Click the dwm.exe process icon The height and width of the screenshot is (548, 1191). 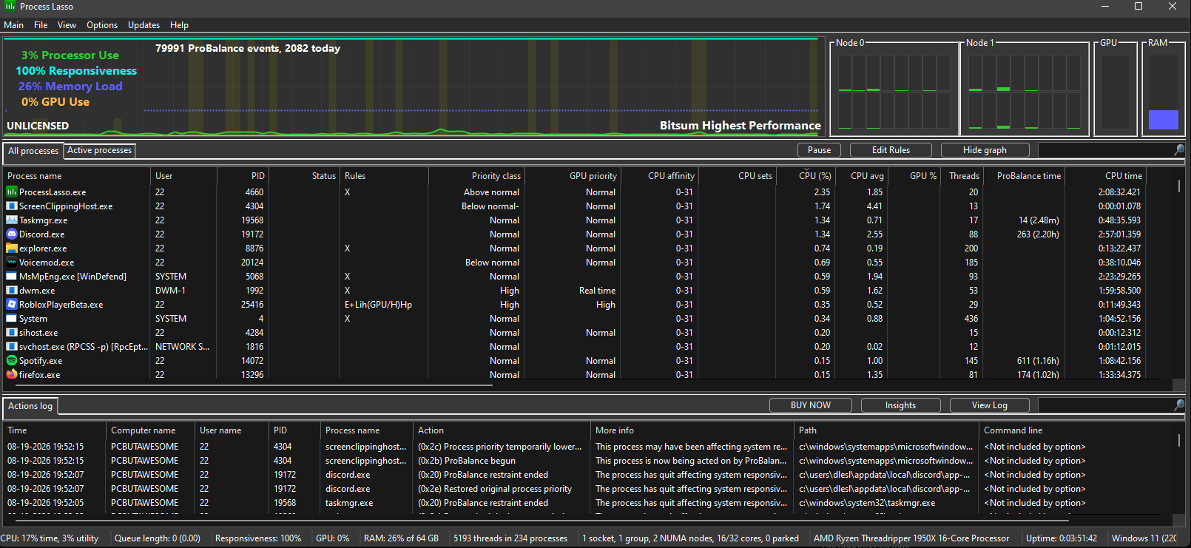coord(12,291)
